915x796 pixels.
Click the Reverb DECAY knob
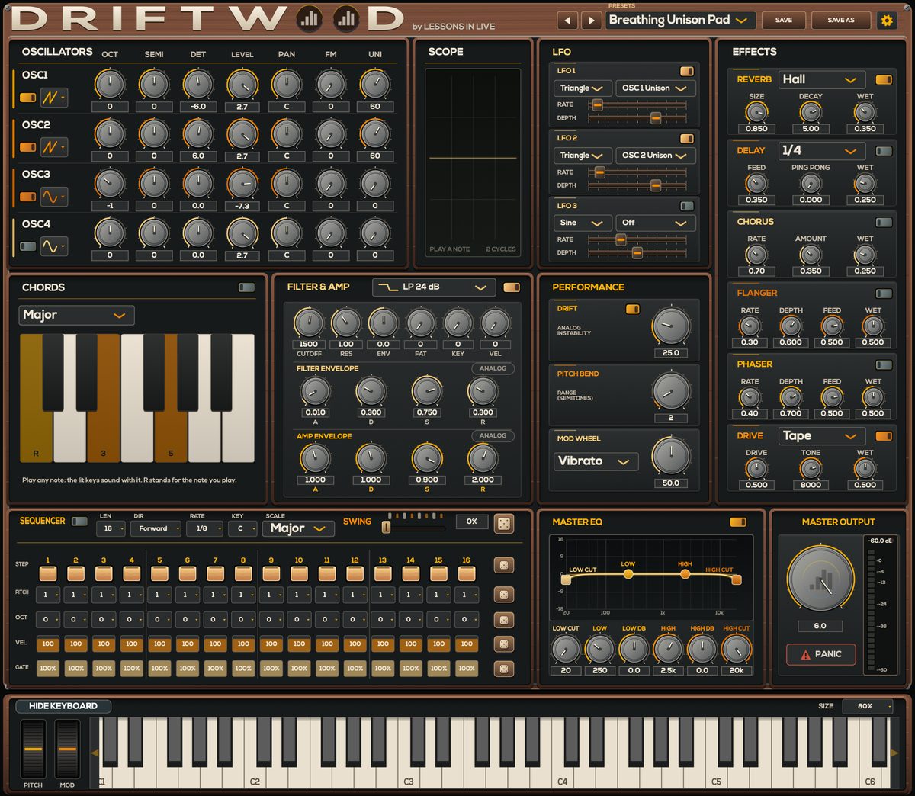click(x=811, y=112)
